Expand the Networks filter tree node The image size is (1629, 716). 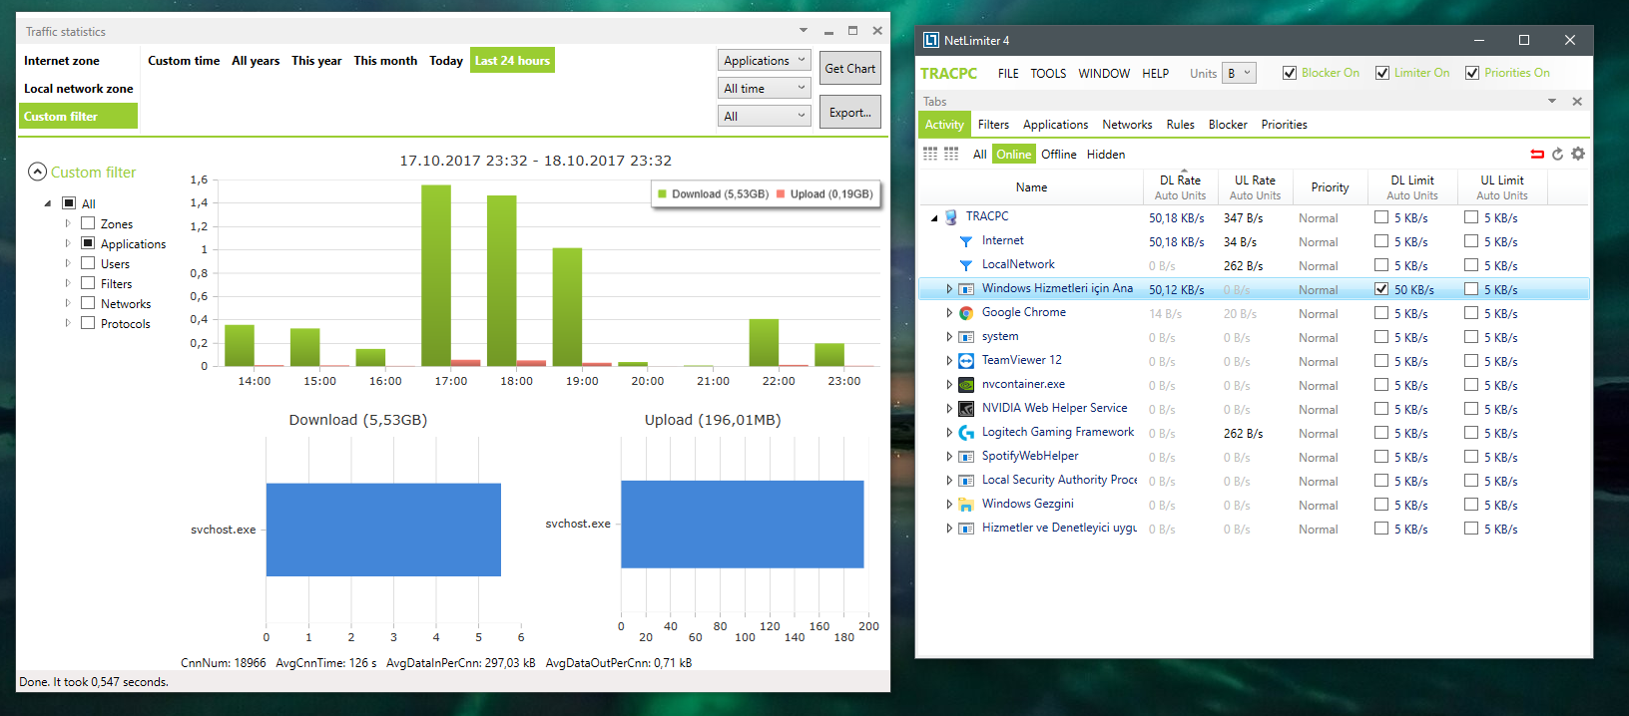point(68,303)
